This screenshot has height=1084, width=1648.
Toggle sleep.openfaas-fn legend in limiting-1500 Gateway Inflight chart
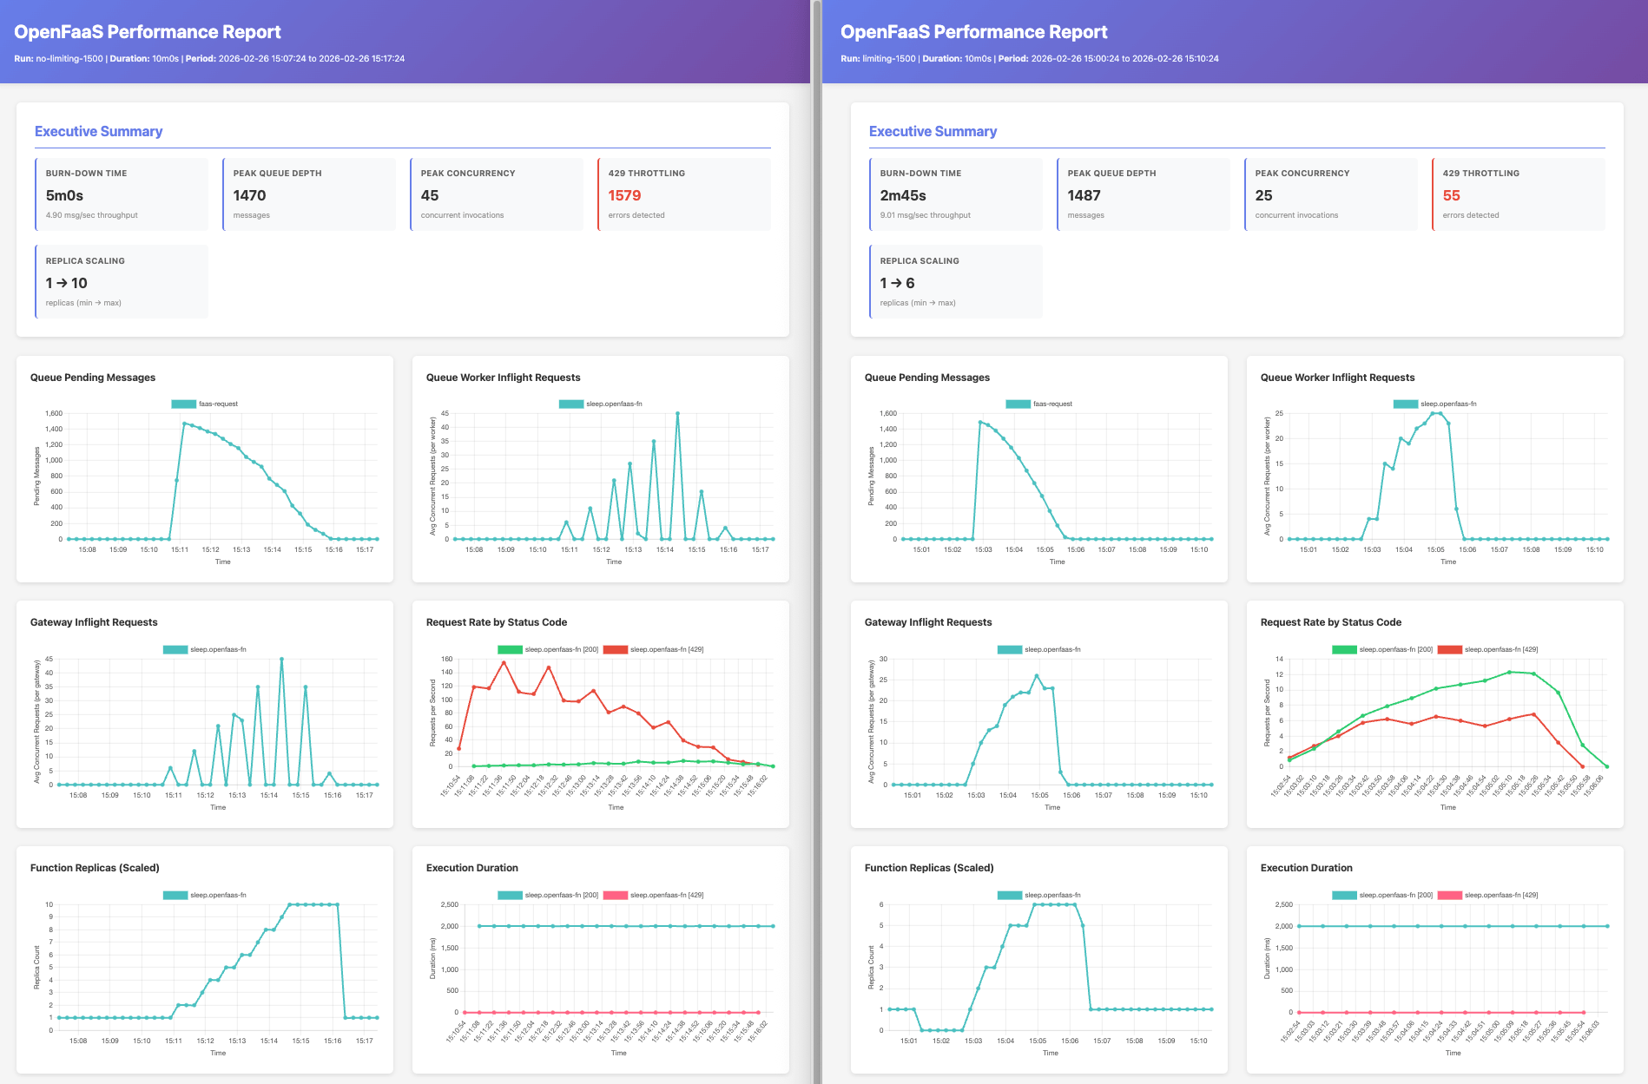pyautogui.click(x=1038, y=649)
